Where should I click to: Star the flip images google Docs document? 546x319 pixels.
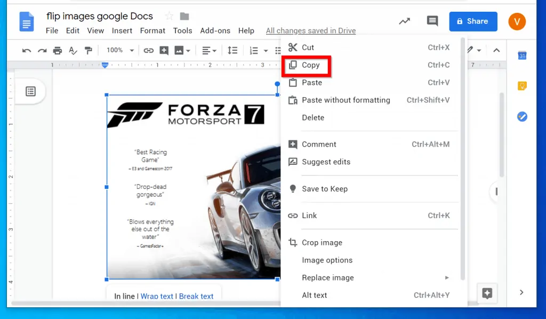169,16
